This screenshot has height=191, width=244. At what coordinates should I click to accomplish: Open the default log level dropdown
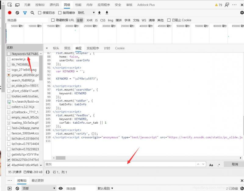(x=105, y=188)
